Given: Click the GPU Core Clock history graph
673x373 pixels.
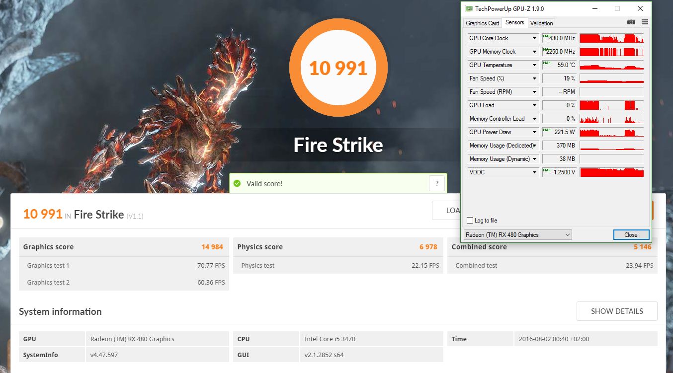Looking at the screenshot, I should pyautogui.click(x=611, y=38).
